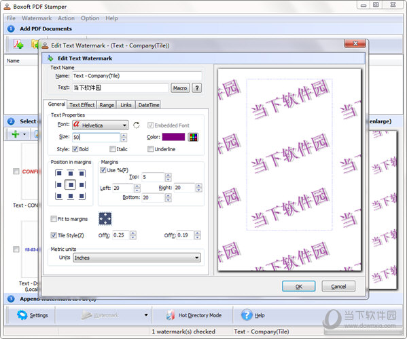407x339 pixels.
Task: Select top-left position in margins
Action: [59, 174]
